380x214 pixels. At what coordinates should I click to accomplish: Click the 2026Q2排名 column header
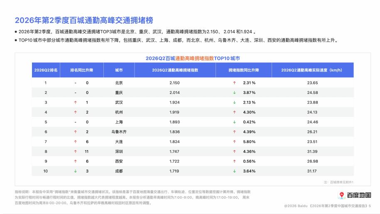[46, 70]
